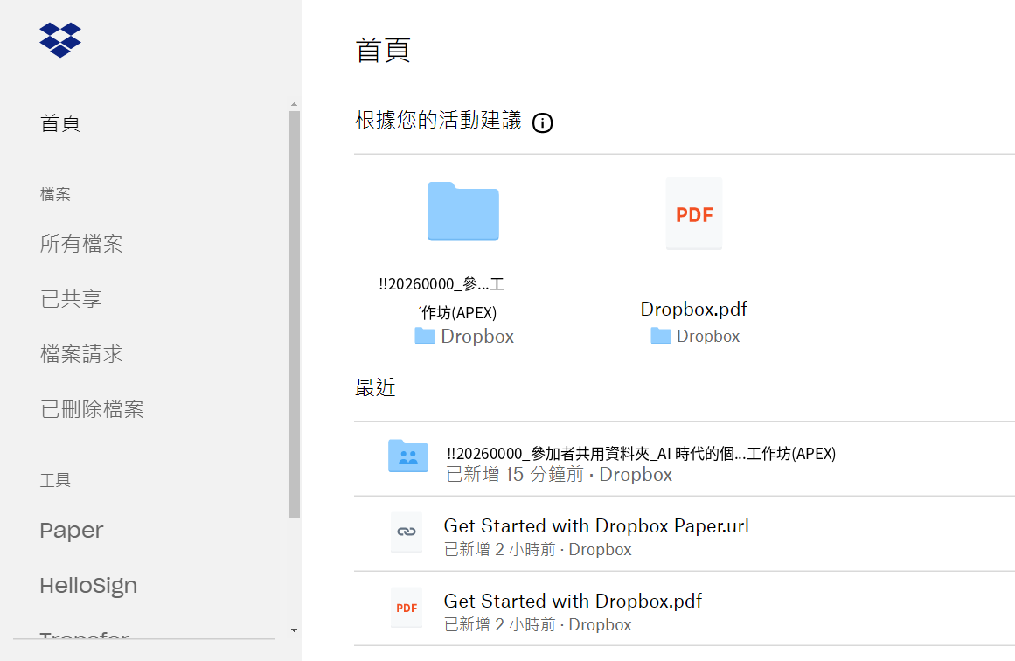Click shared folder icon in recent list

pos(407,456)
